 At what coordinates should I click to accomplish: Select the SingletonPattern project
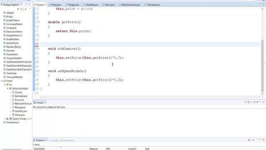coord(14,58)
